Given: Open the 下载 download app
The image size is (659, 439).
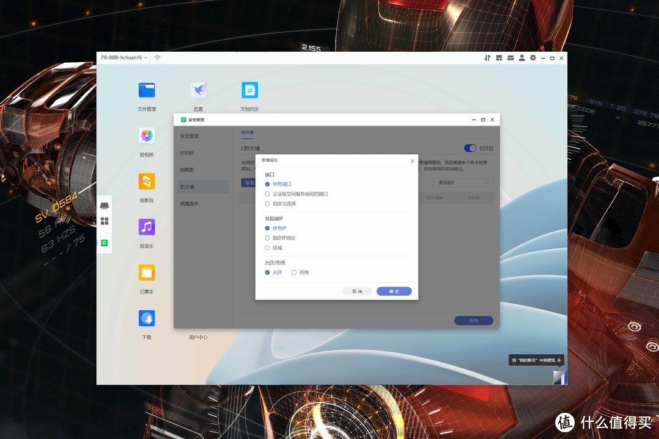Looking at the screenshot, I should 146,318.
